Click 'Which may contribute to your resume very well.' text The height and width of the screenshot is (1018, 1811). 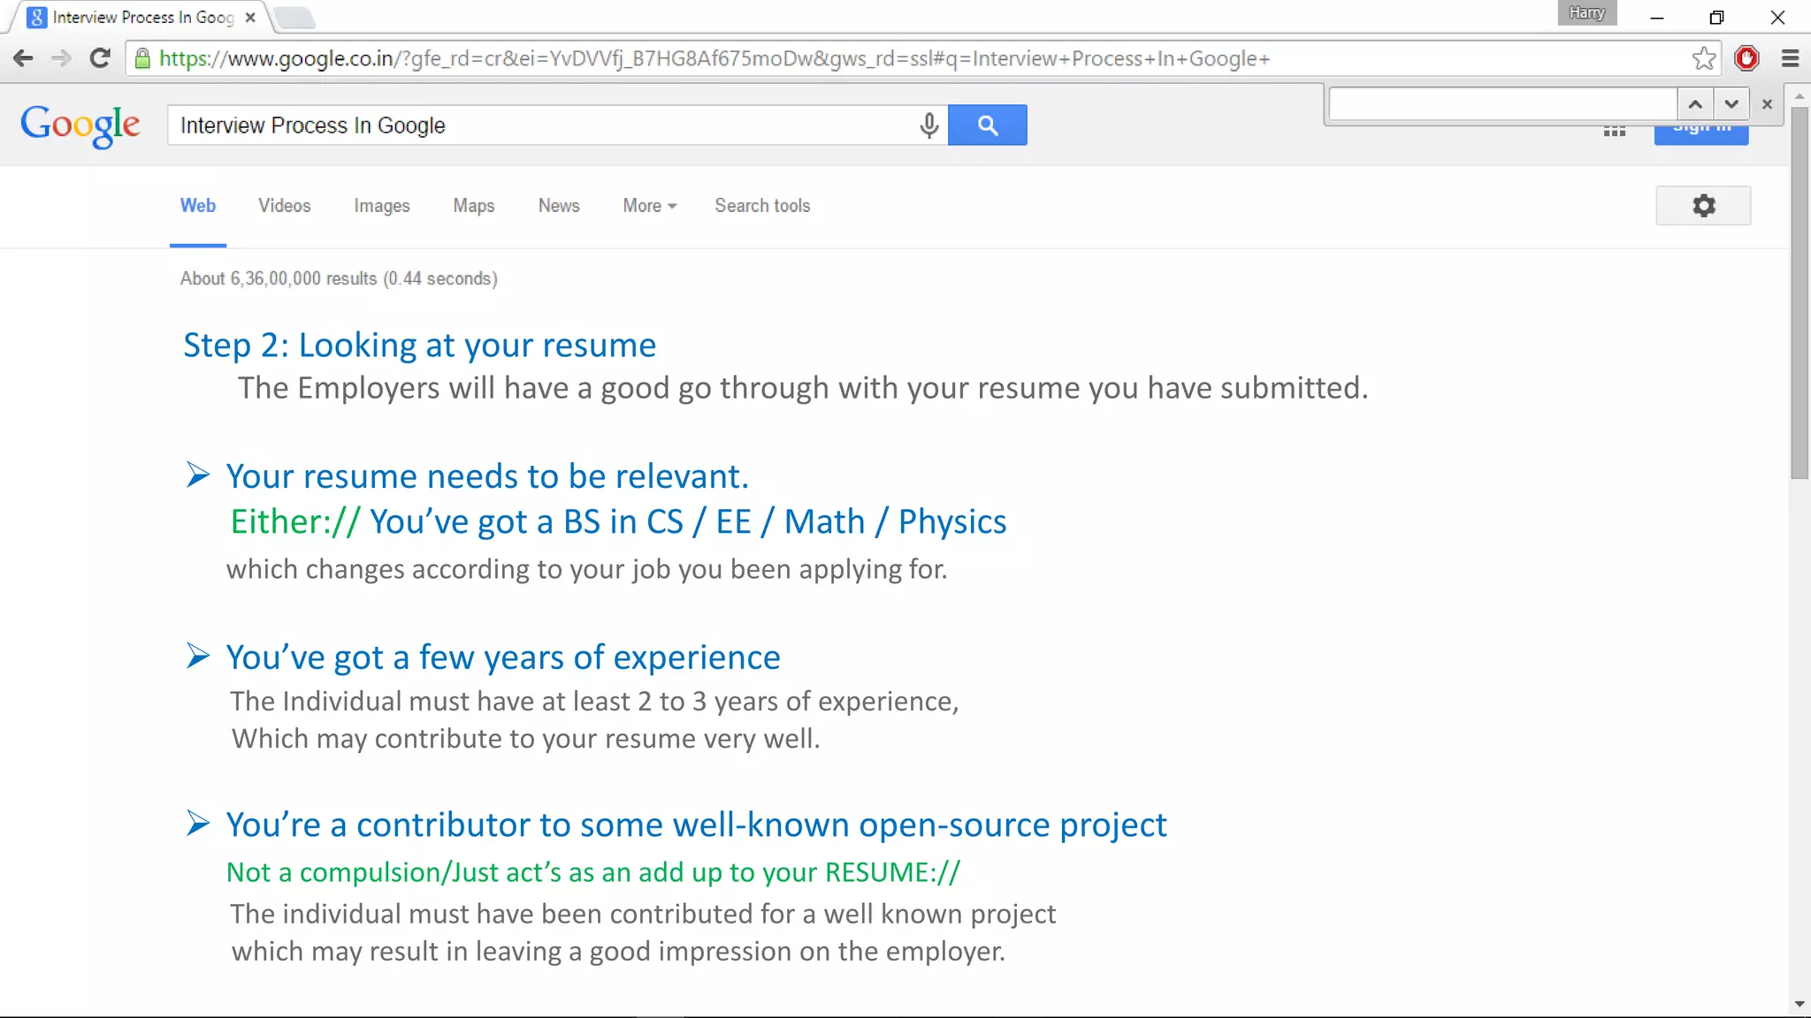526,738
